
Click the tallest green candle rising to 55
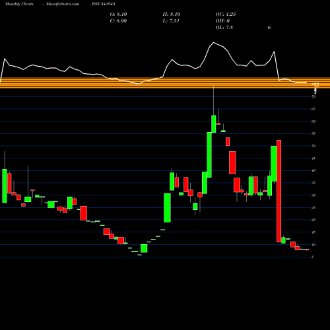[x=209, y=154]
